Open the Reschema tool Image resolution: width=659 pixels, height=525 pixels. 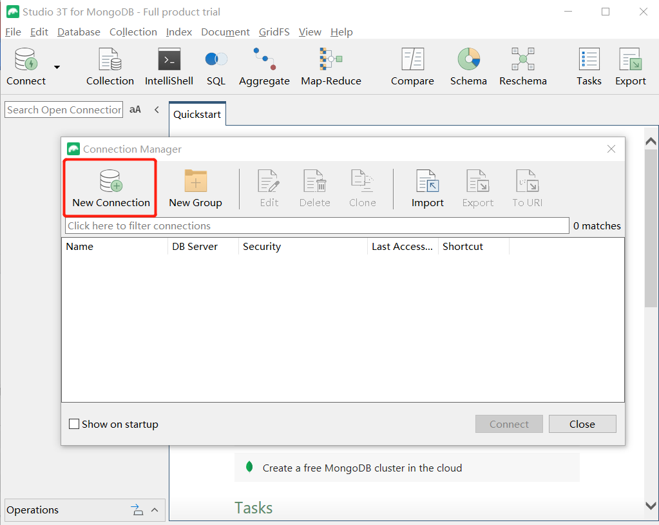coord(523,67)
